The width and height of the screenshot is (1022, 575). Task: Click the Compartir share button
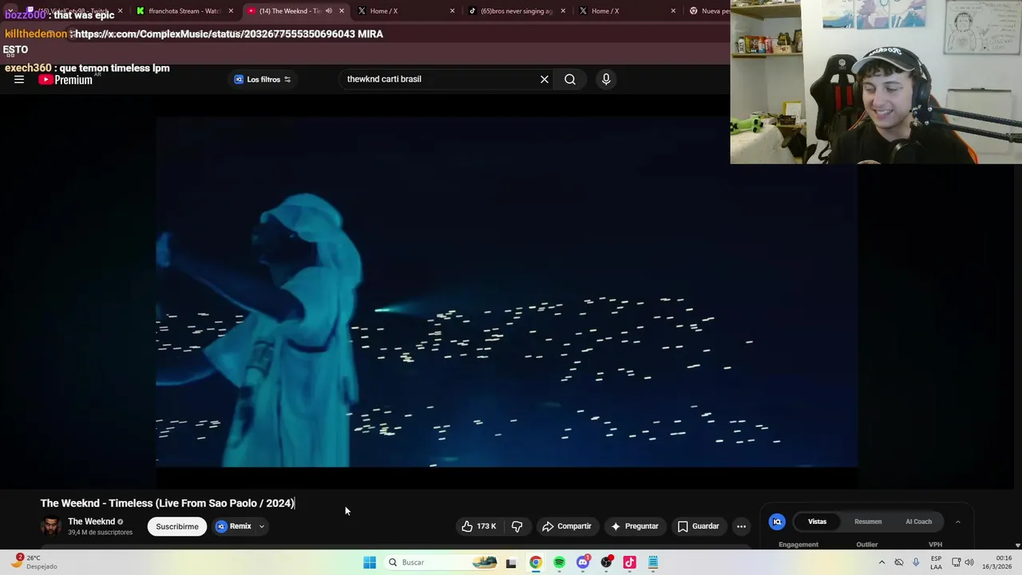[x=566, y=526]
